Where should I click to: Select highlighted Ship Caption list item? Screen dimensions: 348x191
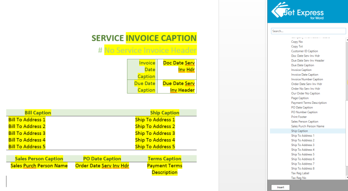tap(308, 131)
